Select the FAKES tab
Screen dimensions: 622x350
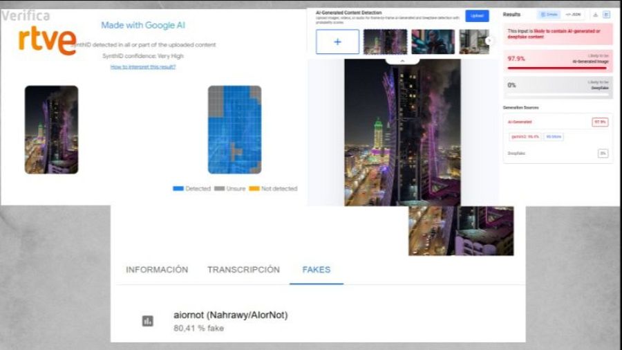tap(317, 270)
